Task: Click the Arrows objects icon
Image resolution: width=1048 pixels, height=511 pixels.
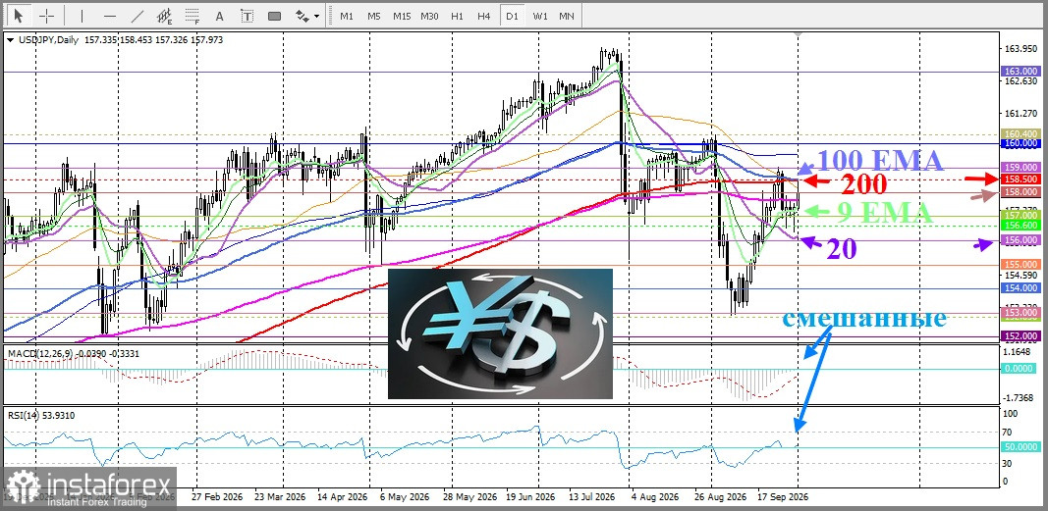Action: pos(302,16)
